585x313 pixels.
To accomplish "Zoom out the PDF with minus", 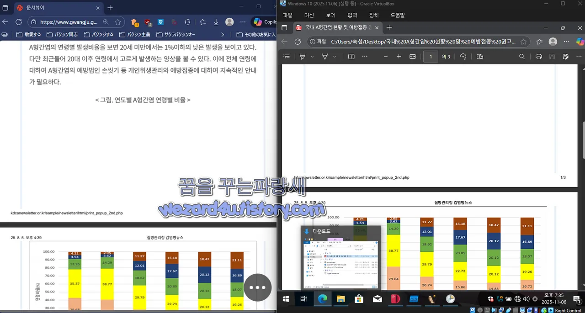I will click(x=386, y=57).
